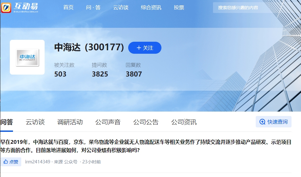This screenshot has height=177, width=301.
Task: Select the 问答 tab
Action: 7,122
